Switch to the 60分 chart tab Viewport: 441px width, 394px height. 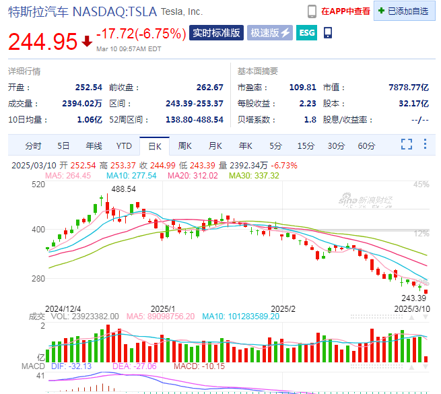point(366,145)
